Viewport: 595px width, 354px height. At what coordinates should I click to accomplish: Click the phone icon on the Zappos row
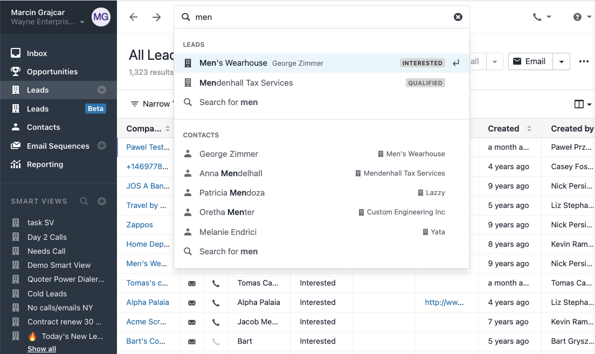coord(216,225)
